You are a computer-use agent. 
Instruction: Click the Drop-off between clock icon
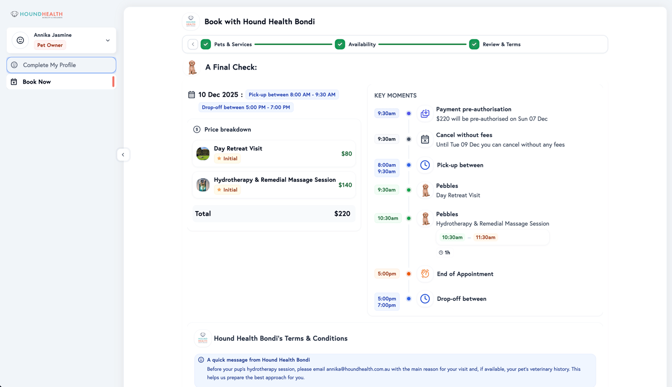[424, 299]
